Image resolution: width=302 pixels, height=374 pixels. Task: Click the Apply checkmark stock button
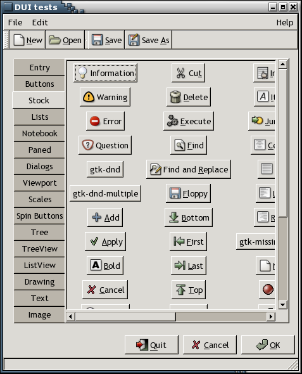point(105,242)
